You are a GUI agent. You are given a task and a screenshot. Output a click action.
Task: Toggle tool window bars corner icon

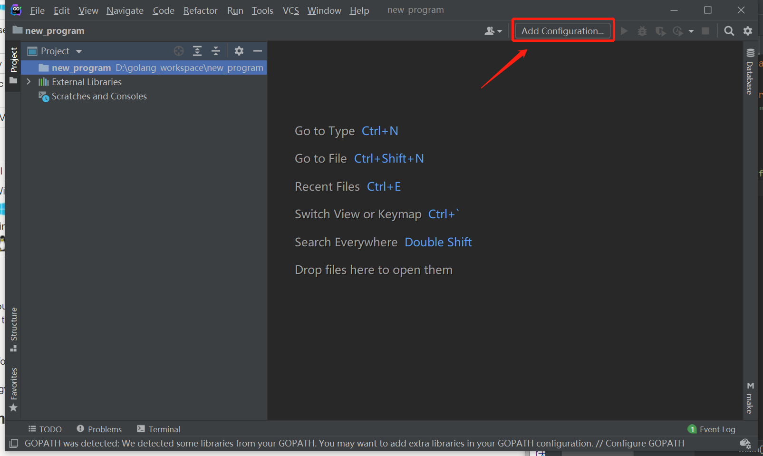[x=14, y=443]
